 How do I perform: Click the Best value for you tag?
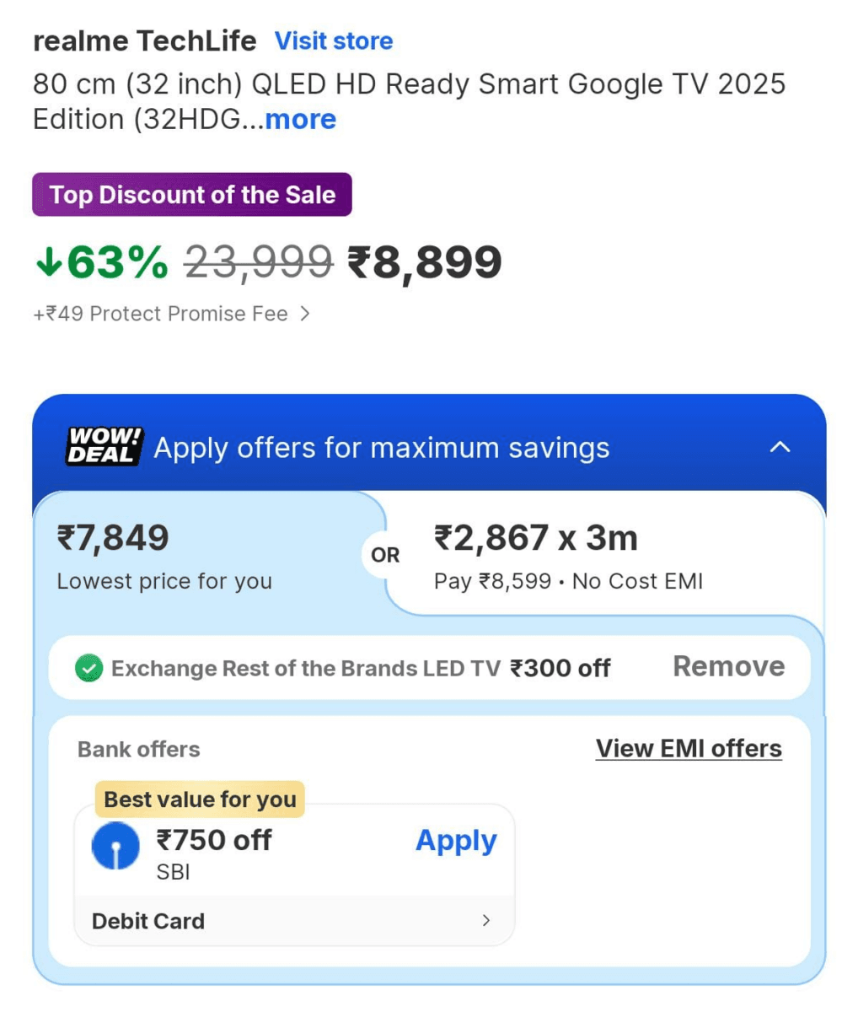[200, 799]
